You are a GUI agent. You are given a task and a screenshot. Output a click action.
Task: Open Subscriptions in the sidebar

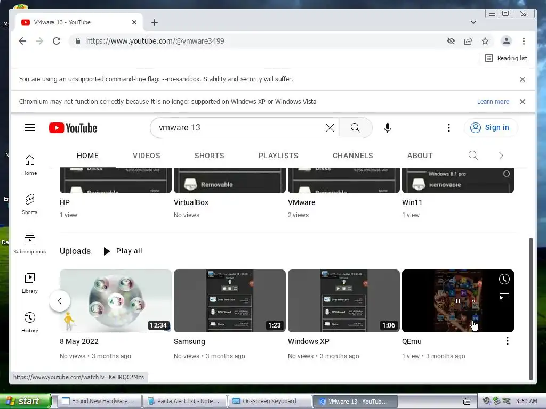click(x=30, y=244)
